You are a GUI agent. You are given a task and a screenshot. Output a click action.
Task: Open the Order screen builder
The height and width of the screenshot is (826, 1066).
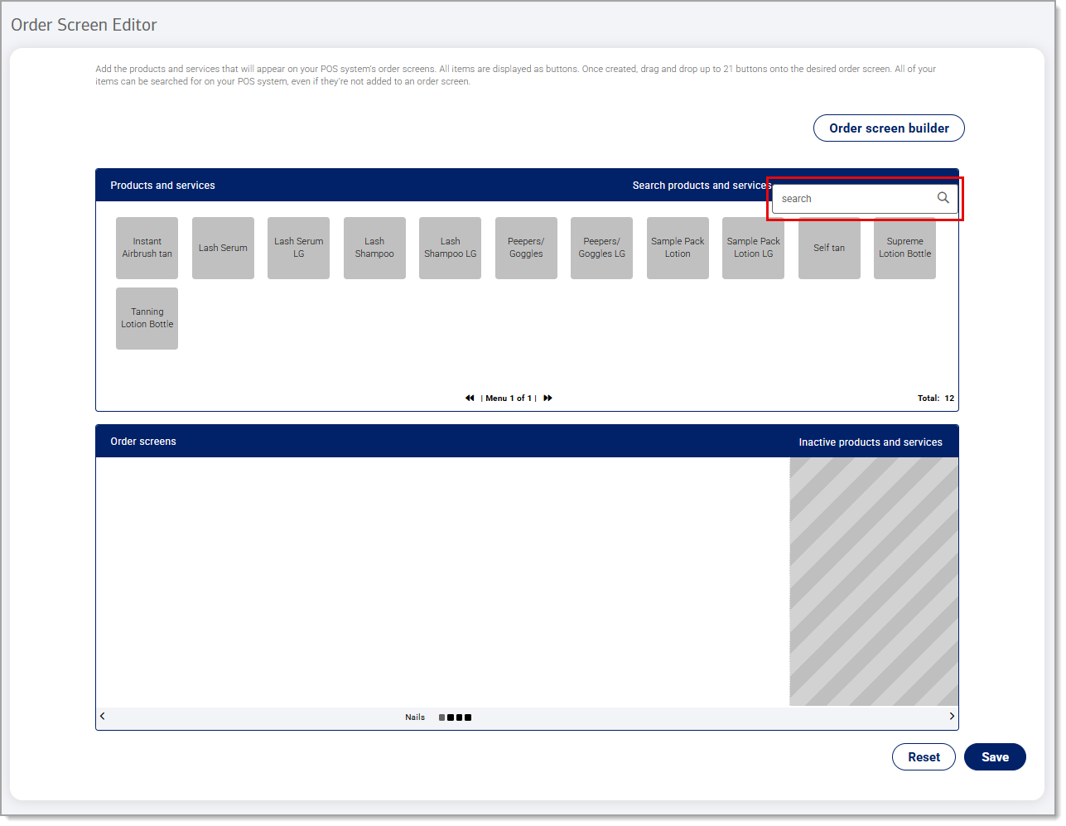point(889,128)
